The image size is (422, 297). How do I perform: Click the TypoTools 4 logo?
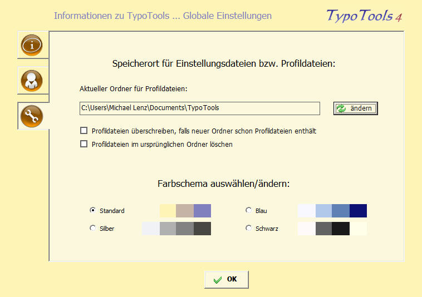tap(364, 16)
